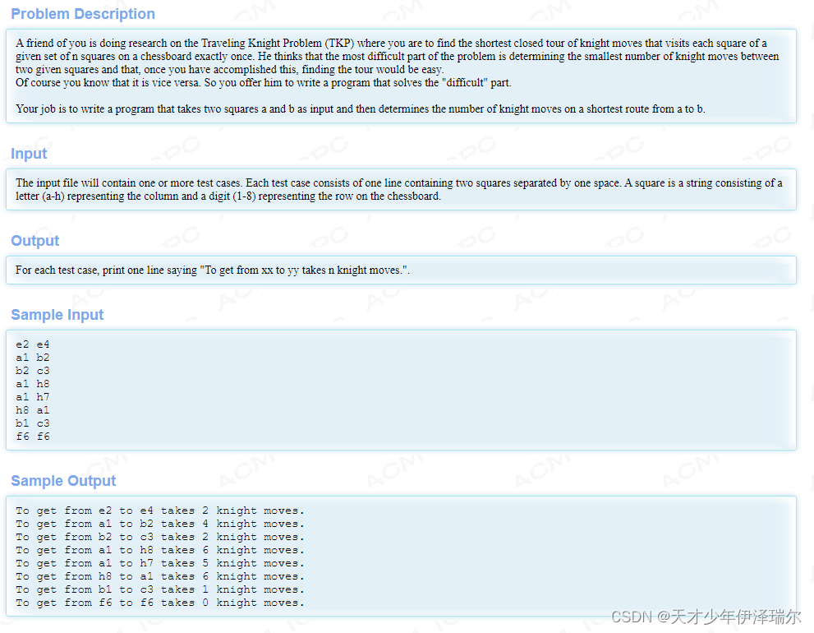Click the line starting 'Of course you know'
The height and width of the screenshot is (633, 814).
pyautogui.click(x=263, y=83)
